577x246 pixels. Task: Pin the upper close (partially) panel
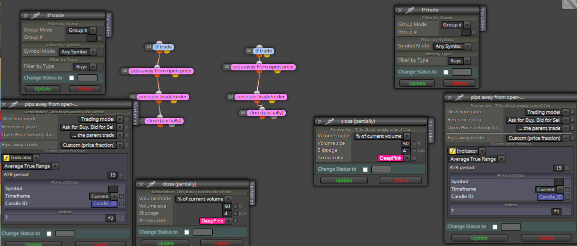point(330,121)
